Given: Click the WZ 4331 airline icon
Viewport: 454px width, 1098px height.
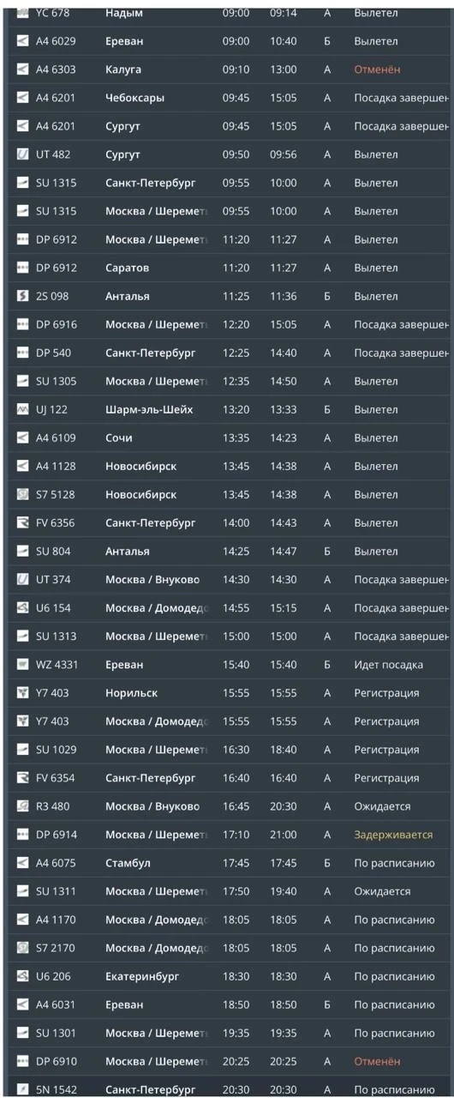Looking at the screenshot, I should tap(23, 664).
